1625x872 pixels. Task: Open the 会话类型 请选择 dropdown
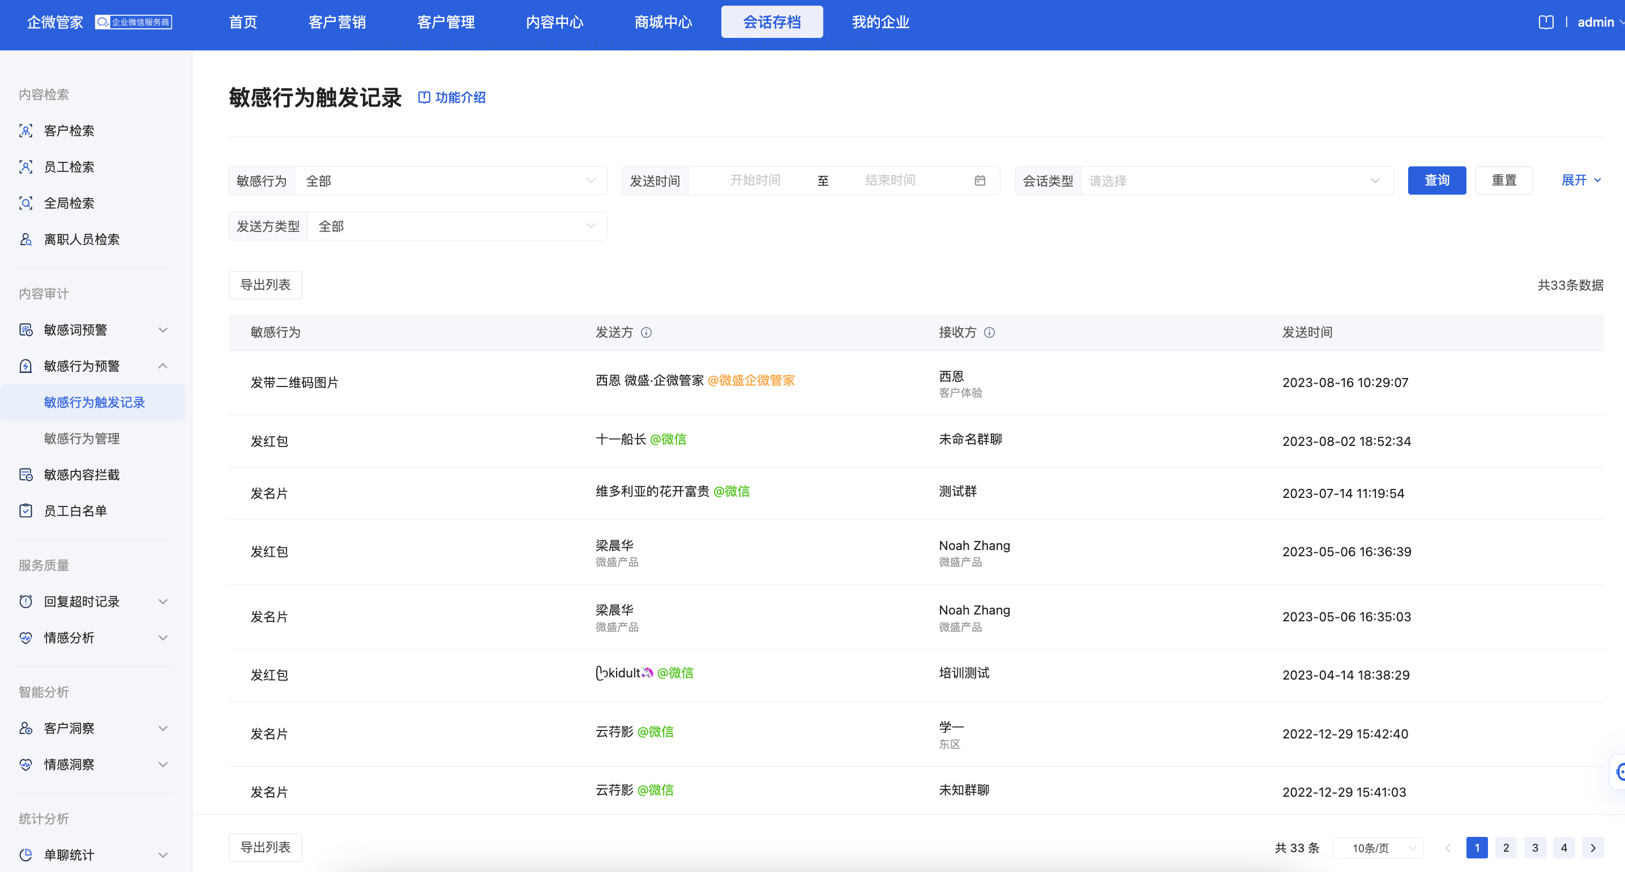pos(1237,181)
